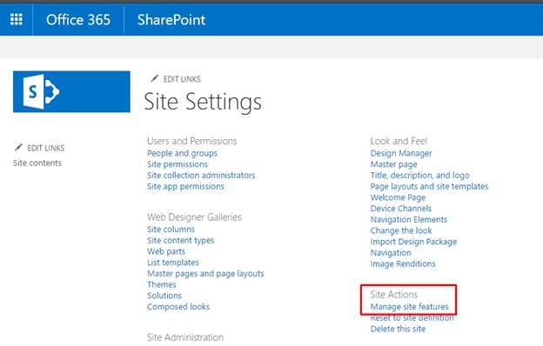Open Navigation Elements
The height and width of the screenshot is (346, 543).
(x=409, y=220)
